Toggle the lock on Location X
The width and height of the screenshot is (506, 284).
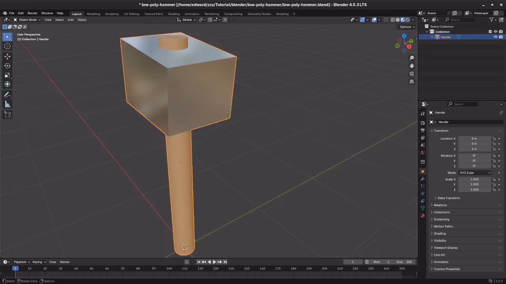point(494,138)
